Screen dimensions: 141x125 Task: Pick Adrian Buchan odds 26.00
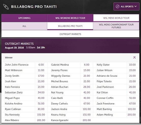(87, 87)
